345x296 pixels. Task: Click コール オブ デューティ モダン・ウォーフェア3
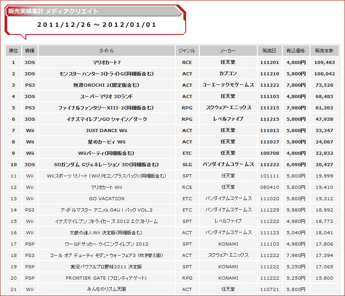pyautogui.click(x=107, y=255)
